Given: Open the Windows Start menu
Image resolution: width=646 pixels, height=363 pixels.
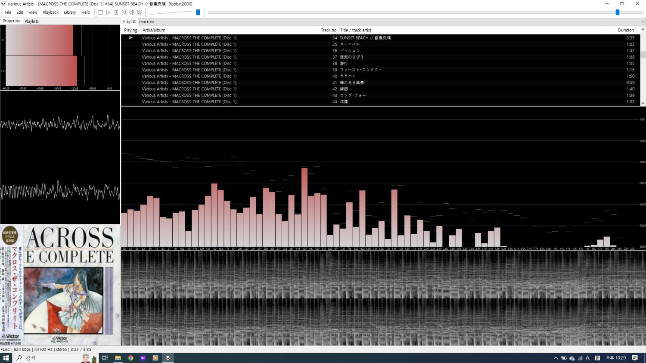Looking at the screenshot, I should click(x=6, y=358).
